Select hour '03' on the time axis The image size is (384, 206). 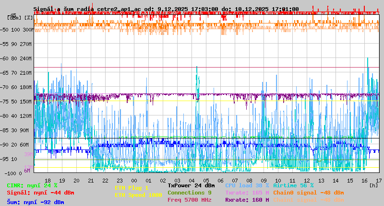(177, 181)
